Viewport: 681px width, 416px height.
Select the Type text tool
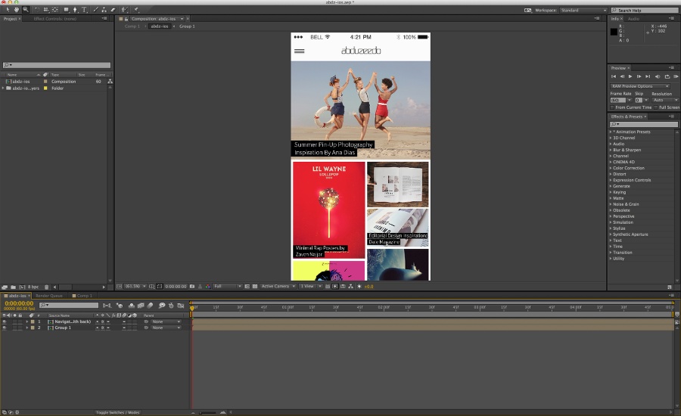[84, 10]
